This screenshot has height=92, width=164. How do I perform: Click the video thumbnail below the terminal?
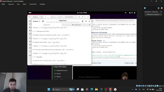click(x=105, y=73)
